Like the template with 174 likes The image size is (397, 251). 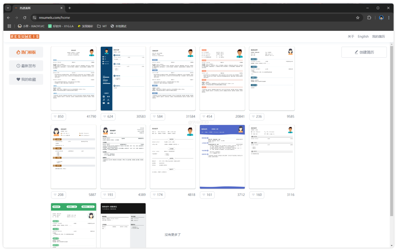pyautogui.click(x=157, y=194)
